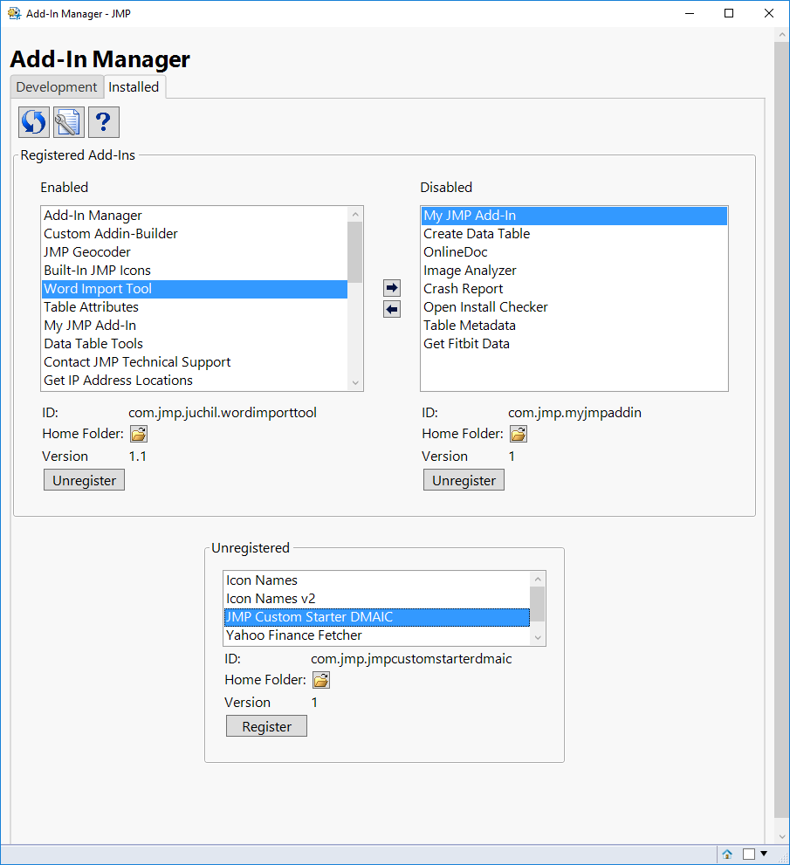Register the JMP Custom Starter DMAIC add-in
Viewport: 790px width, 865px height.
(266, 725)
